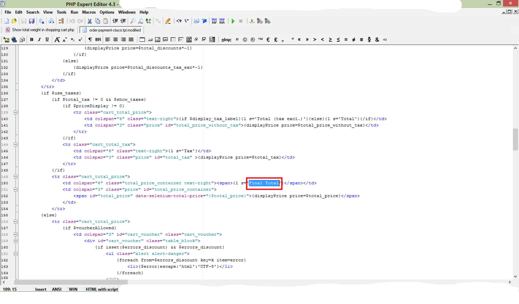519x304 pixels.
Task: Click the New File icon
Action: [x=6, y=21]
